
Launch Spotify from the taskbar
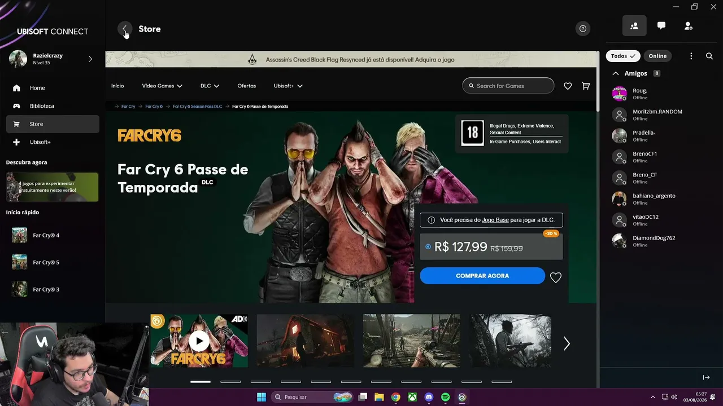point(445,397)
